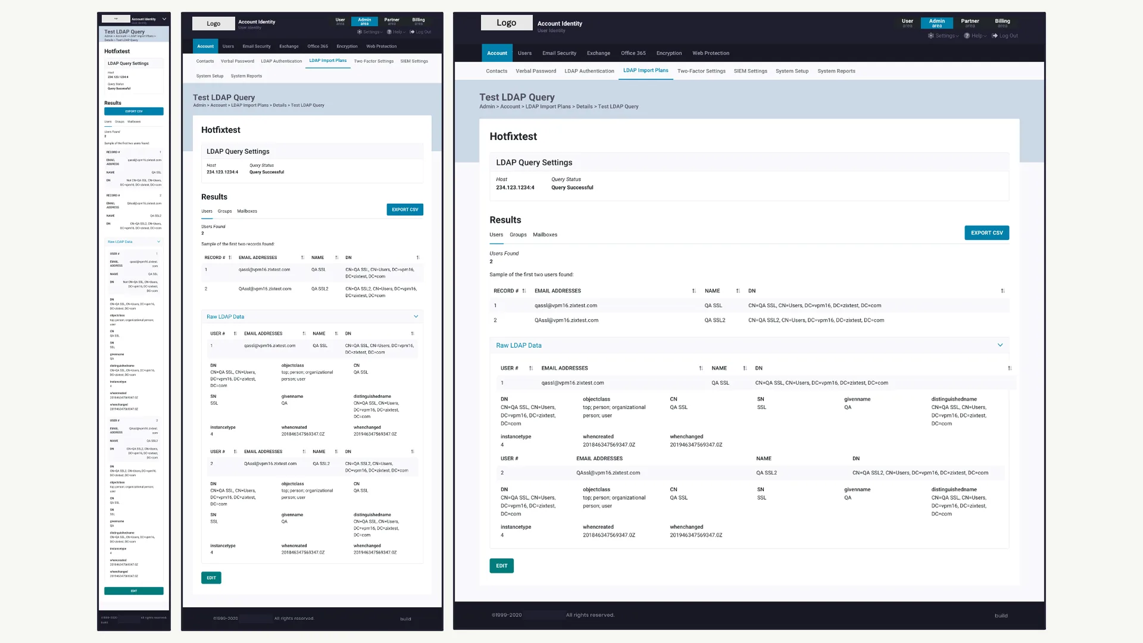Screen dimensions: 1143x643
Task: Select Admin area in tablet header
Action: (x=364, y=21)
